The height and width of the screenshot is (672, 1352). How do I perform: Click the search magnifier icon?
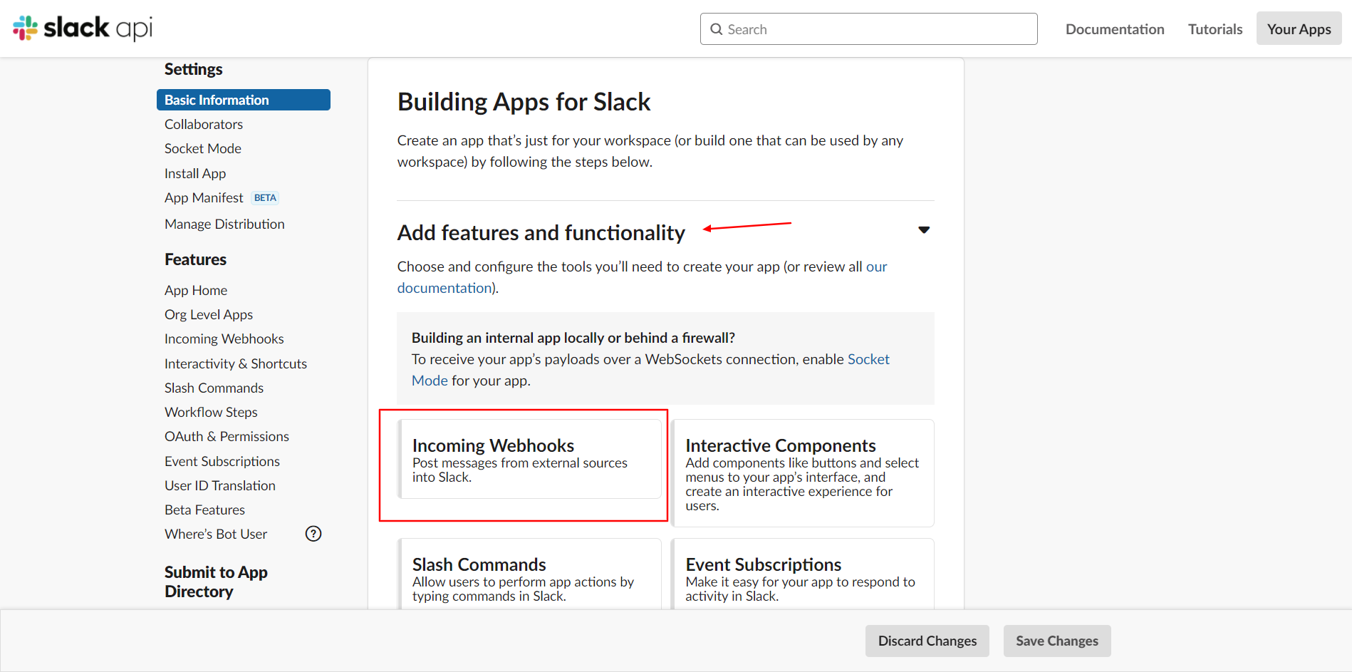(716, 29)
